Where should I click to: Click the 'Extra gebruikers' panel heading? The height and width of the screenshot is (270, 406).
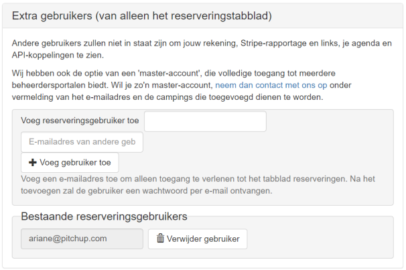(x=142, y=16)
